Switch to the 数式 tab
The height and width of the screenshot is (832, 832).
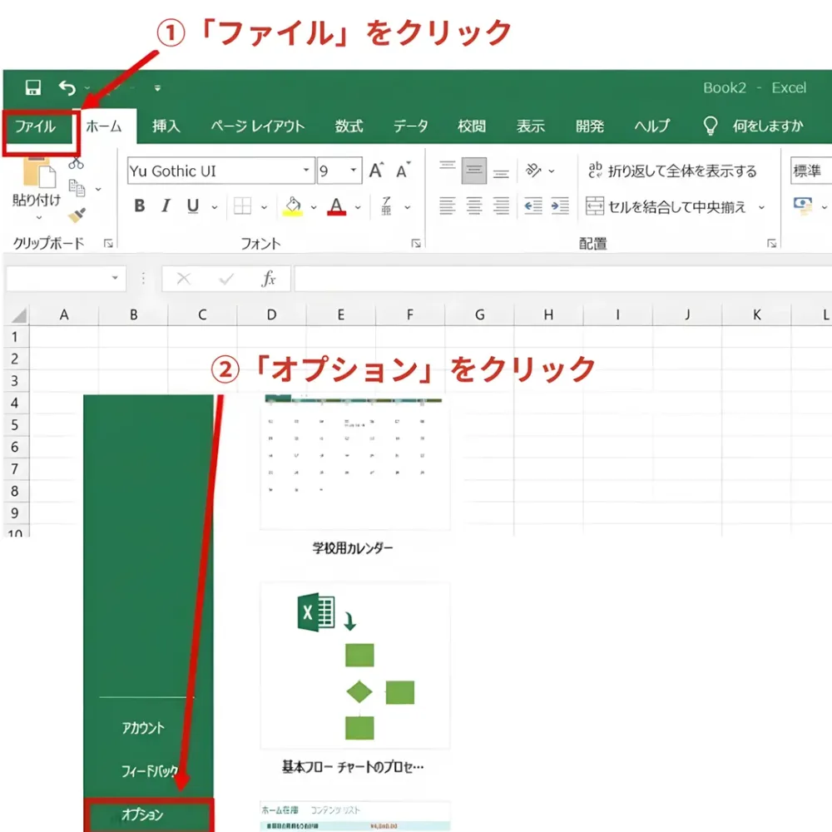point(349,126)
